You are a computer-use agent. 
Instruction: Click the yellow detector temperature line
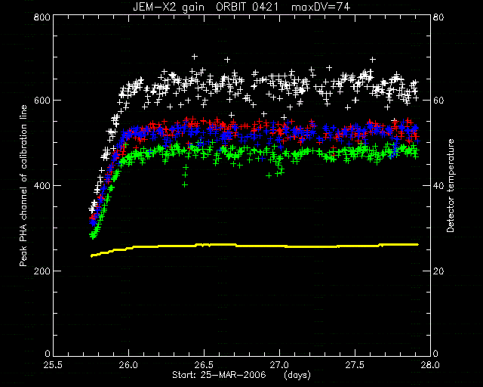(254, 246)
